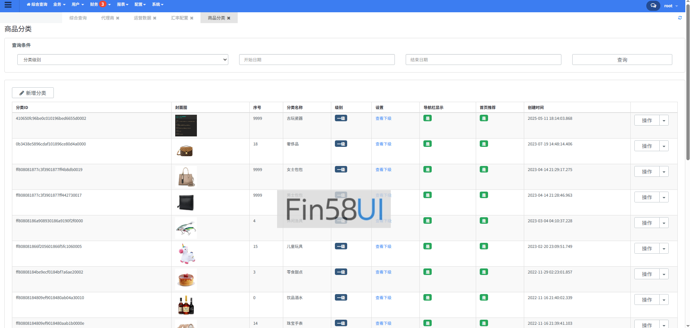This screenshot has width=690, height=328.
Task: Open the chat messages icon
Action: tap(653, 6)
